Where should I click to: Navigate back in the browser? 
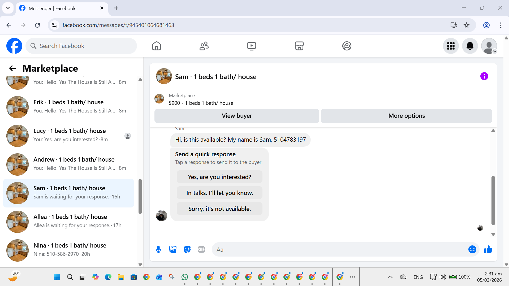9,25
